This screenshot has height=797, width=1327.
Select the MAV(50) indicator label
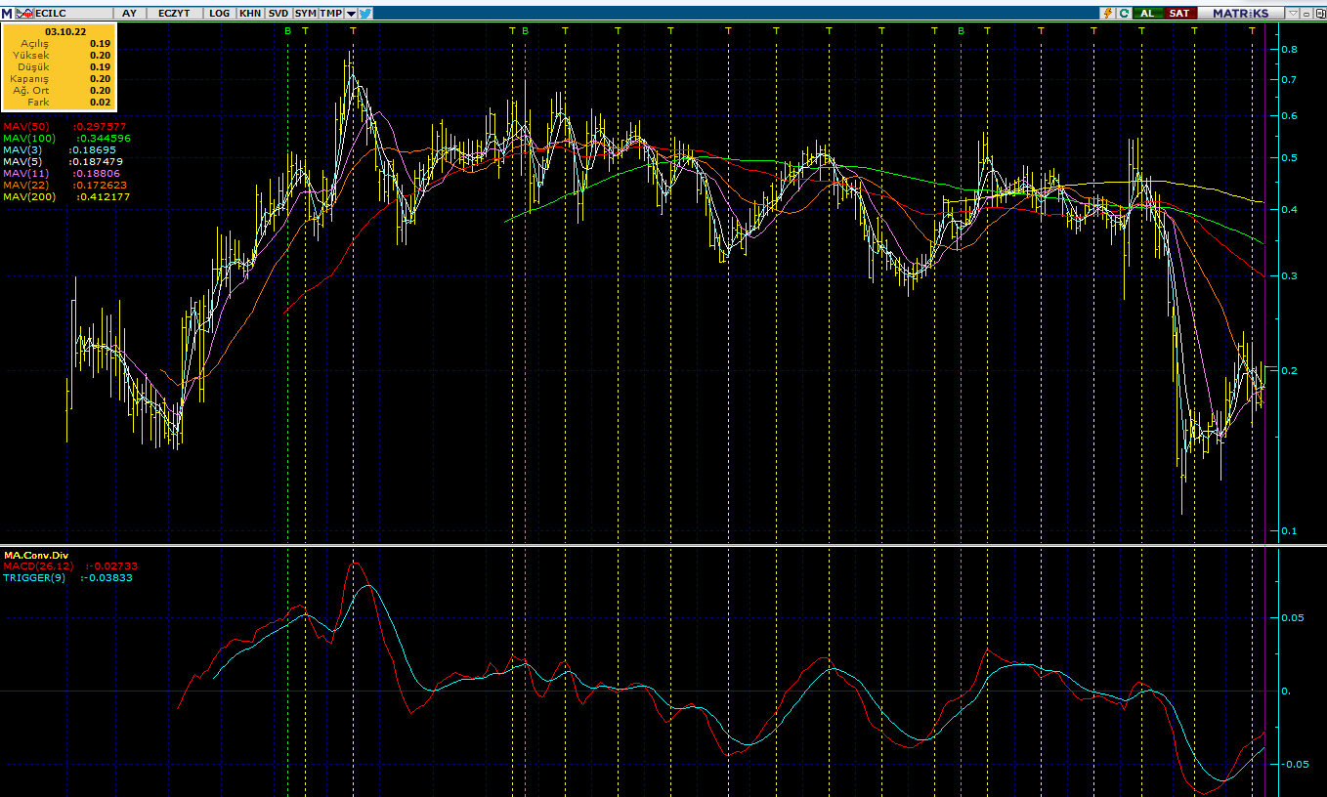point(26,127)
